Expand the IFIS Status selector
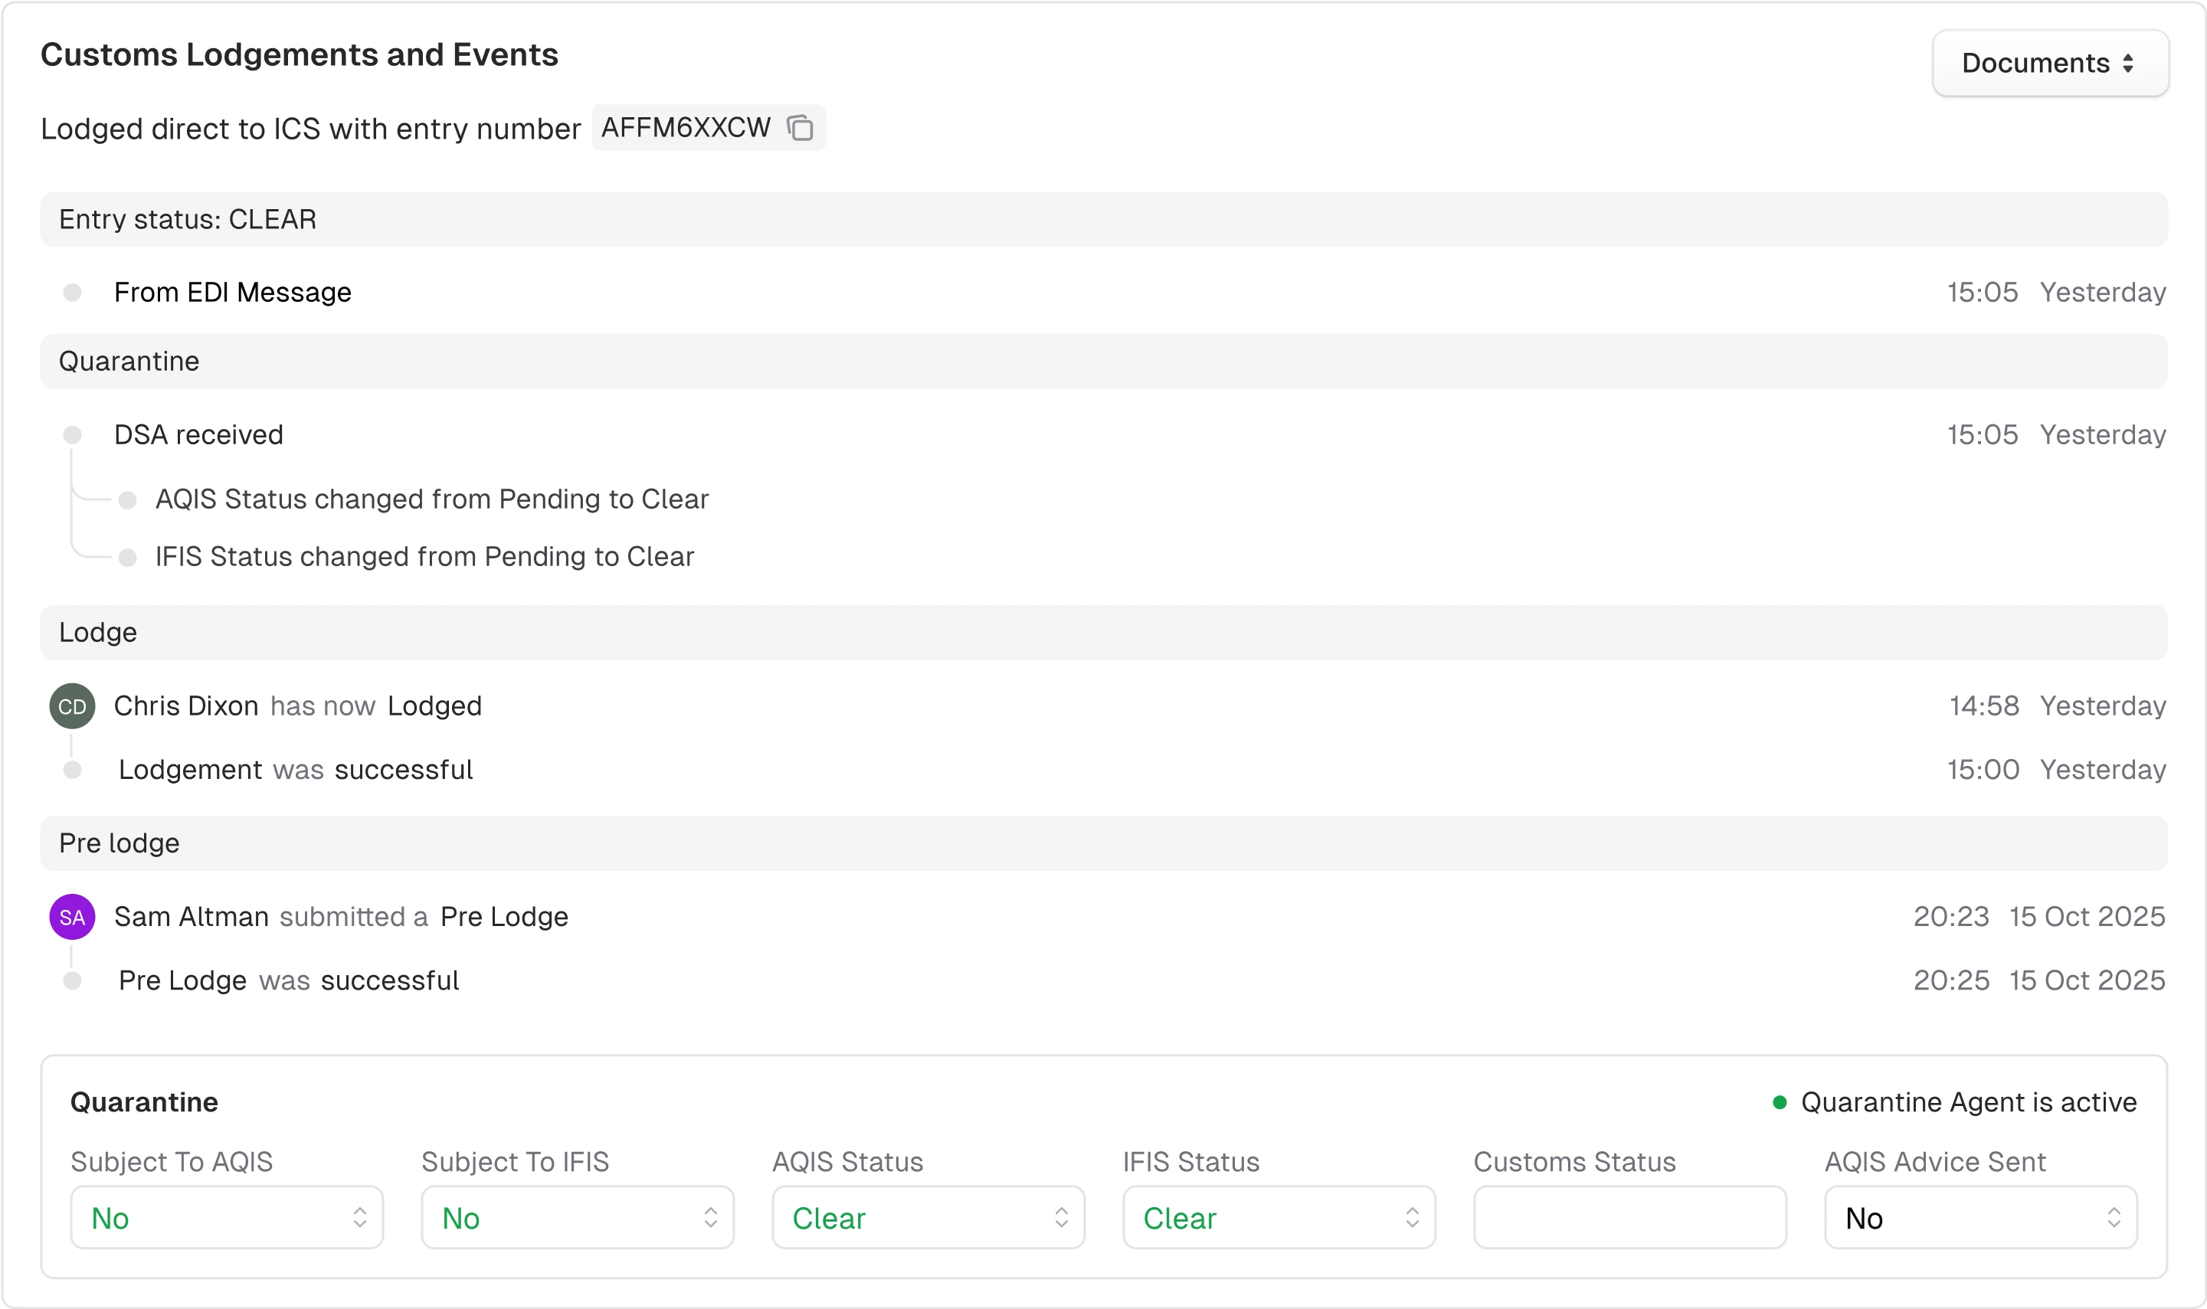Screen dimensions: 2207x1309 (1278, 1217)
